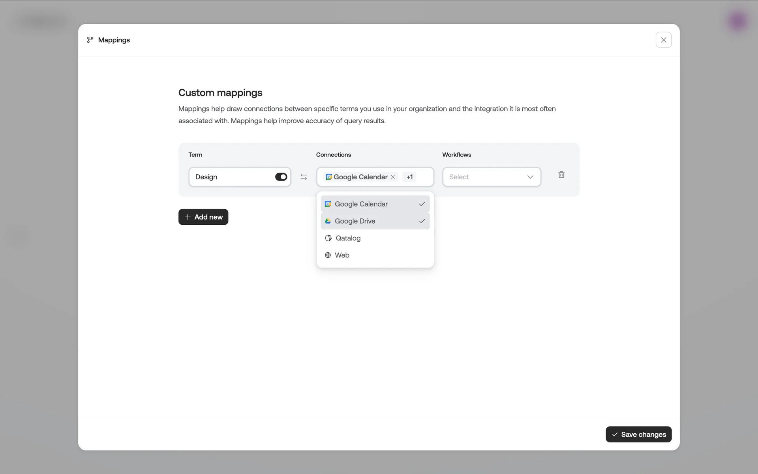The width and height of the screenshot is (758, 474).
Task: Click the Qatalog logo icon in dropdown
Action: pyautogui.click(x=328, y=238)
